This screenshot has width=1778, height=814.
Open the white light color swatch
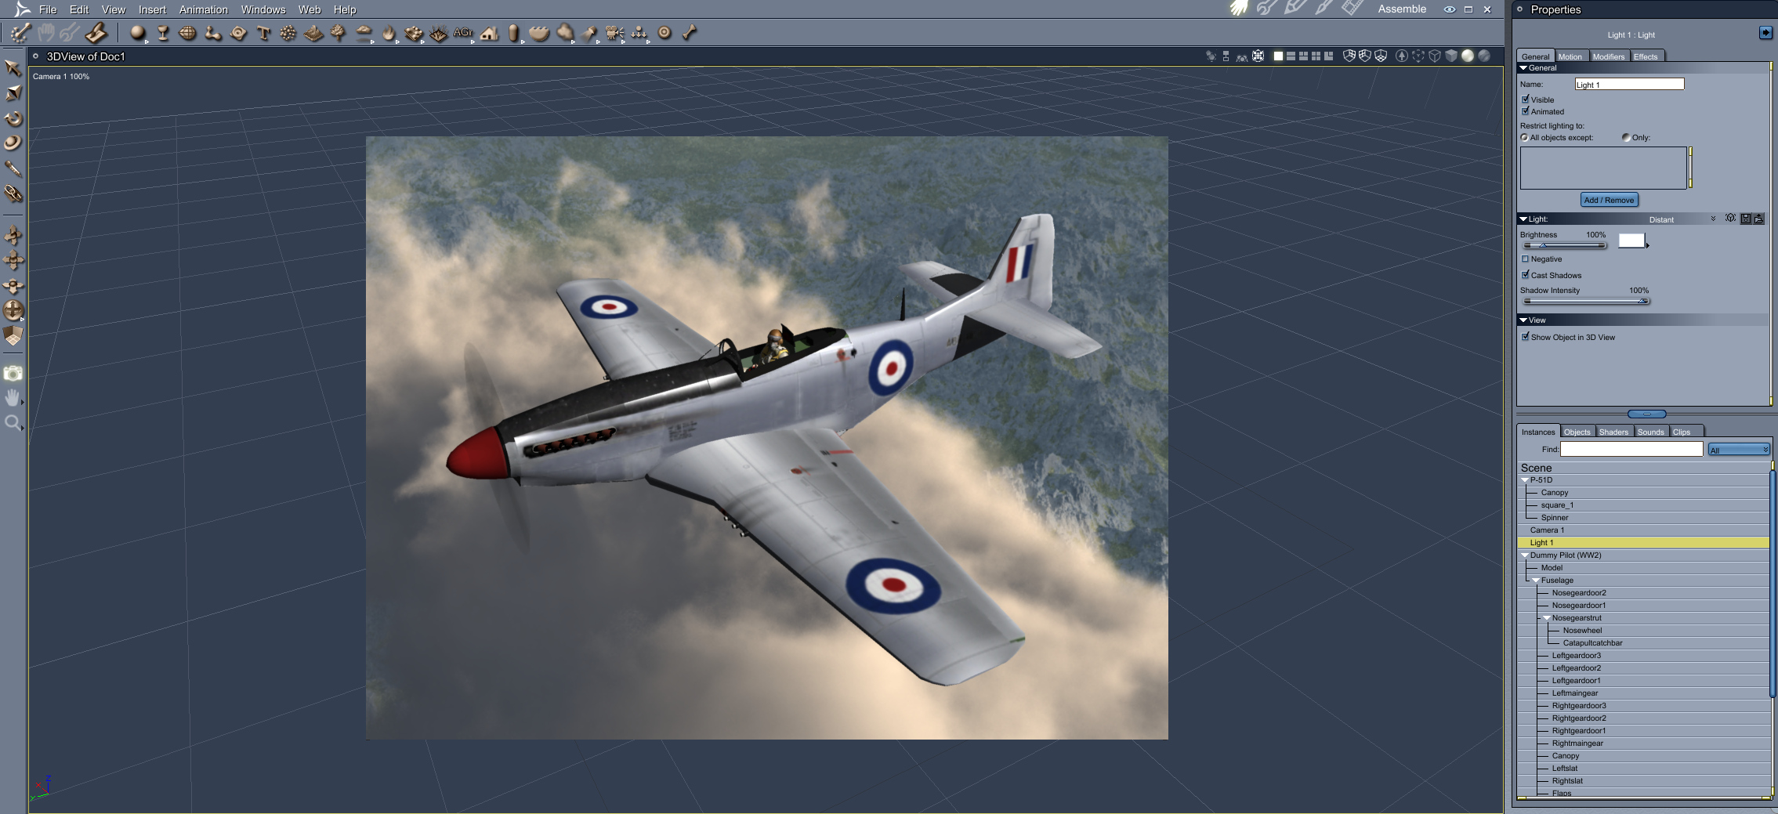pos(1631,241)
